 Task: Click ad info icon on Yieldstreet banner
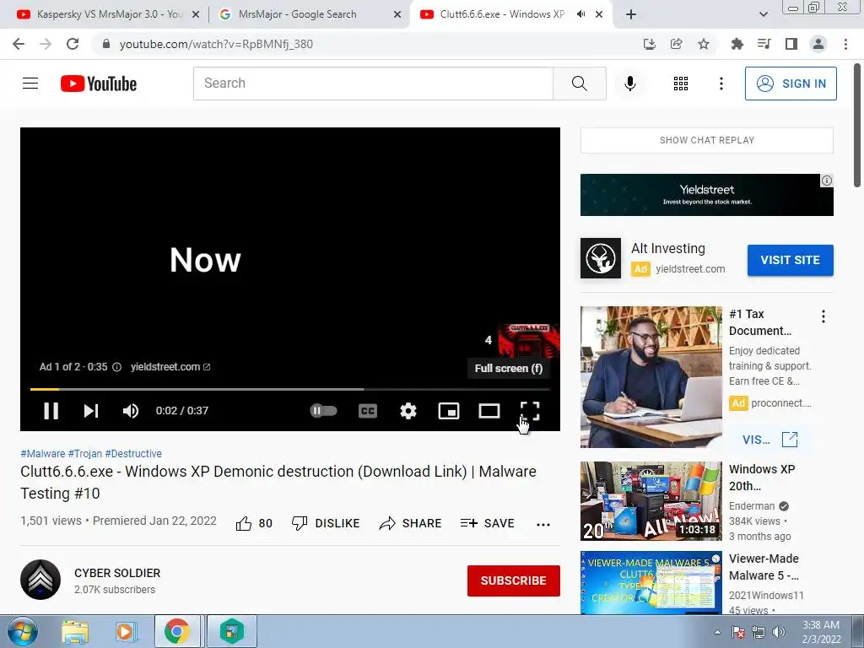pyautogui.click(x=827, y=181)
